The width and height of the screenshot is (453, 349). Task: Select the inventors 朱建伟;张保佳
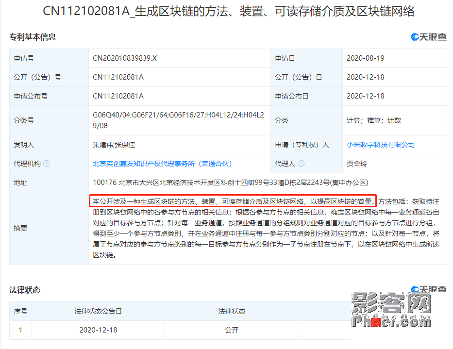114,145
